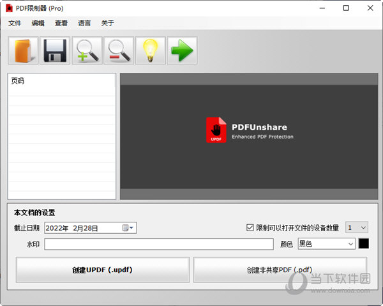The width and height of the screenshot is (383, 306).
Task: Zoom in with the plus magnifier icon
Action: point(87,50)
